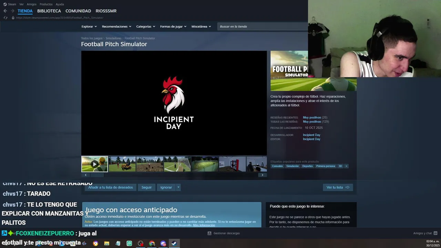Viewport: 441px width, 248px height.
Task: Select the dirt field screenshot thumbnail
Action: pos(150,164)
